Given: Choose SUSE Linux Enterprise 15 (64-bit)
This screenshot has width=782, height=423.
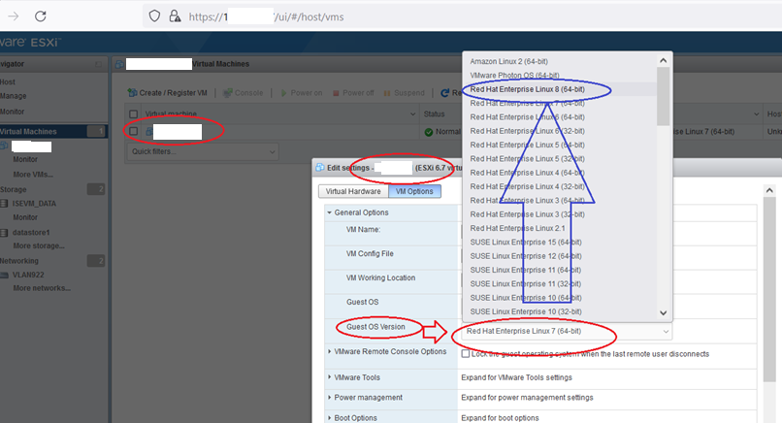Looking at the screenshot, I should pyautogui.click(x=526, y=242).
